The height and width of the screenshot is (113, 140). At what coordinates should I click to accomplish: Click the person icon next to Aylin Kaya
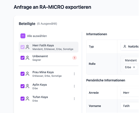click(x=27, y=86)
